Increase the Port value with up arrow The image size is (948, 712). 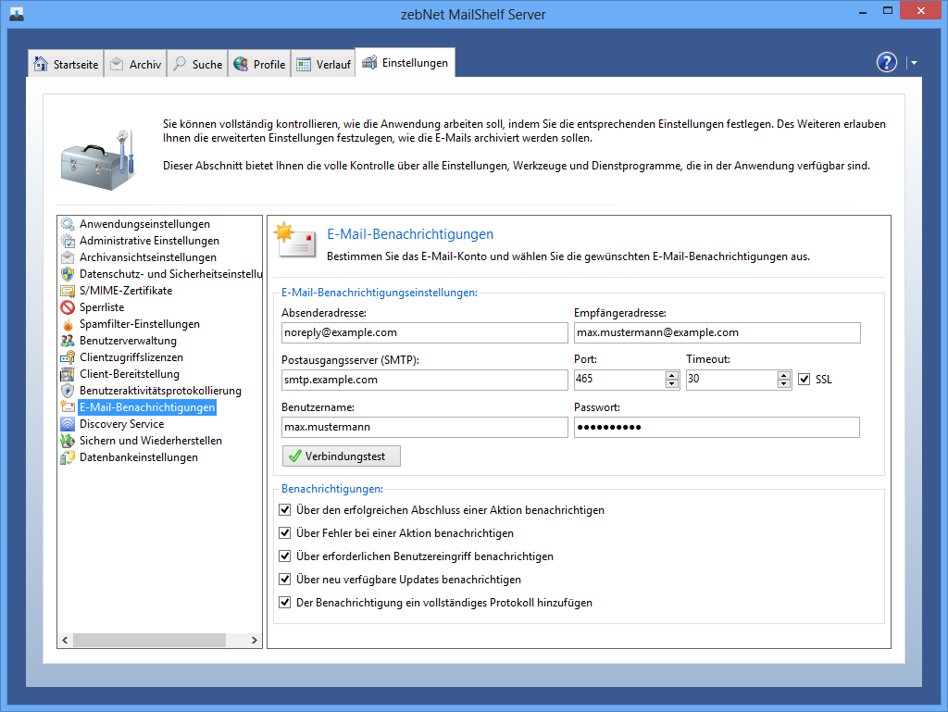pos(672,375)
